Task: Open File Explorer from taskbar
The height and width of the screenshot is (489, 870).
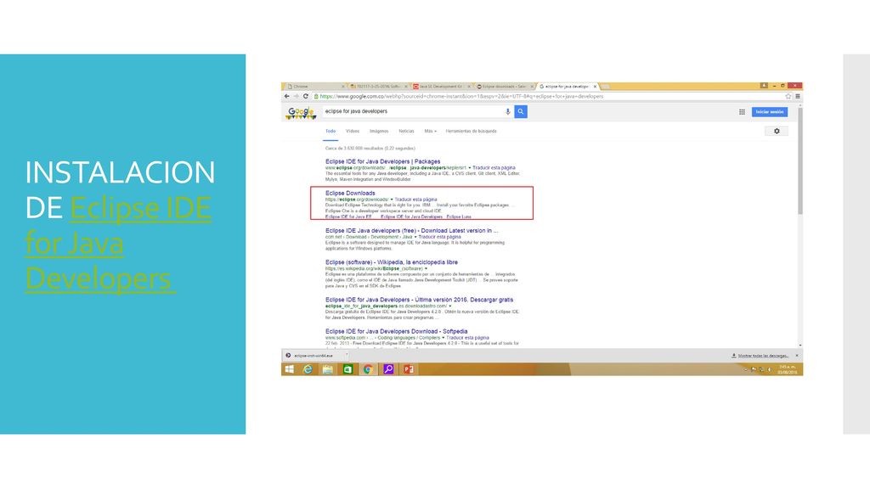Action: (x=327, y=369)
